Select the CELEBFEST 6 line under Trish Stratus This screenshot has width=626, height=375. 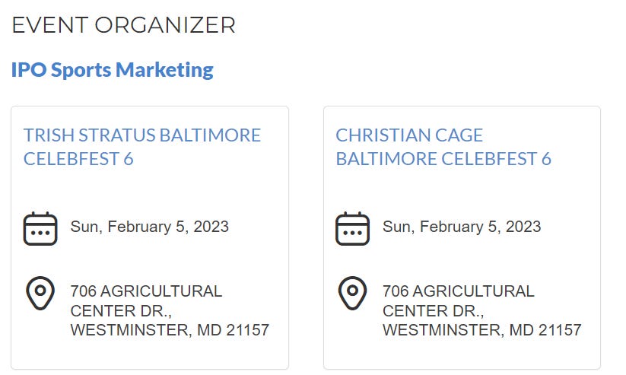point(78,159)
